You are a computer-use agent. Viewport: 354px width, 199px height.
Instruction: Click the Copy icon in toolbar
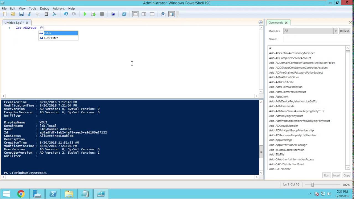pos(38,14)
